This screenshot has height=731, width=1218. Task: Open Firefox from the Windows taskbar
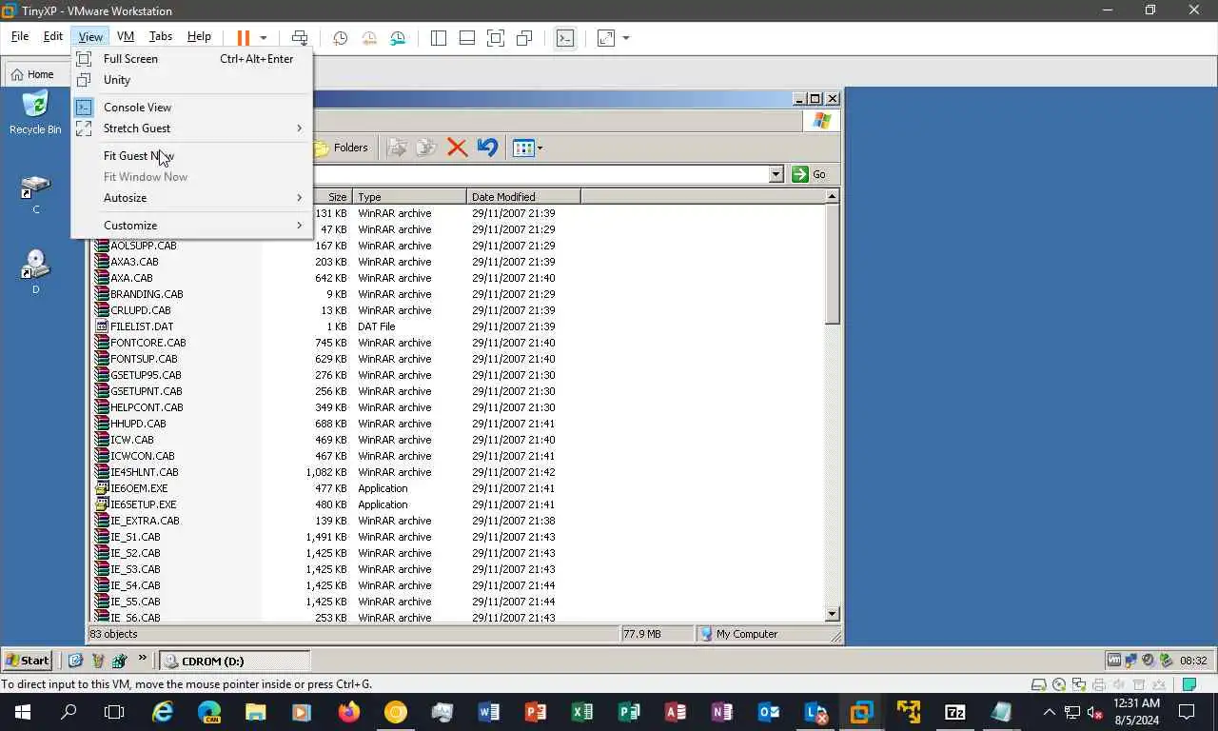[349, 711]
